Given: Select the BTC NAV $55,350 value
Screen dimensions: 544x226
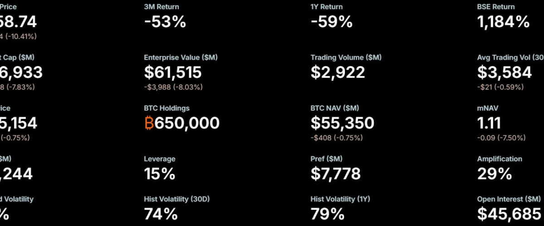Looking at the screenshot, I should [x=342, y=123].
